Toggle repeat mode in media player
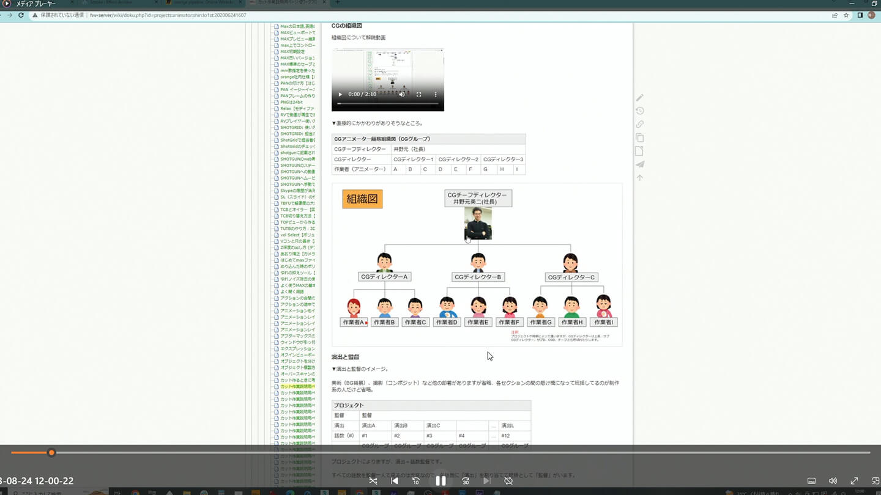881x495 pixels. (x=508, y=481)
